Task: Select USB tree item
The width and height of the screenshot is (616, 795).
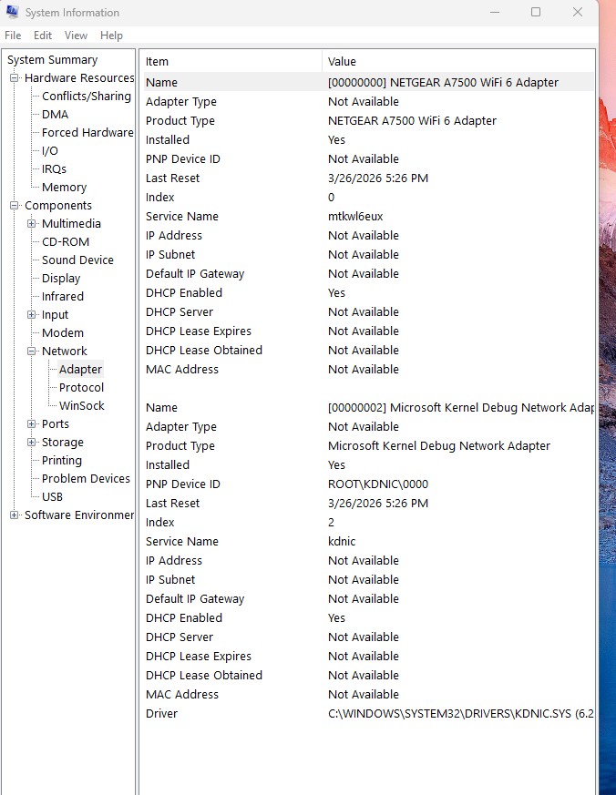Action: click(x=52, y=497)
